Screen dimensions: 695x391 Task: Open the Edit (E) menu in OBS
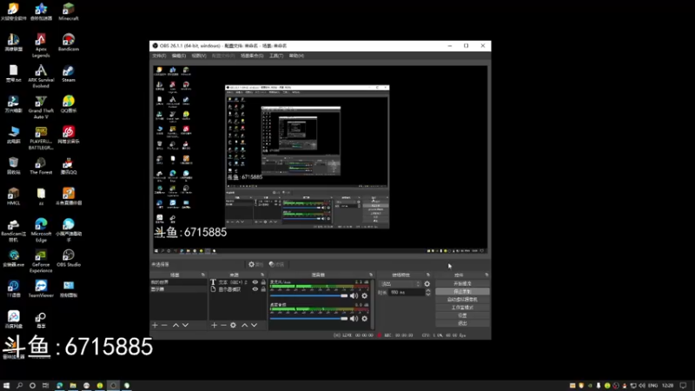tap(179, 56)
